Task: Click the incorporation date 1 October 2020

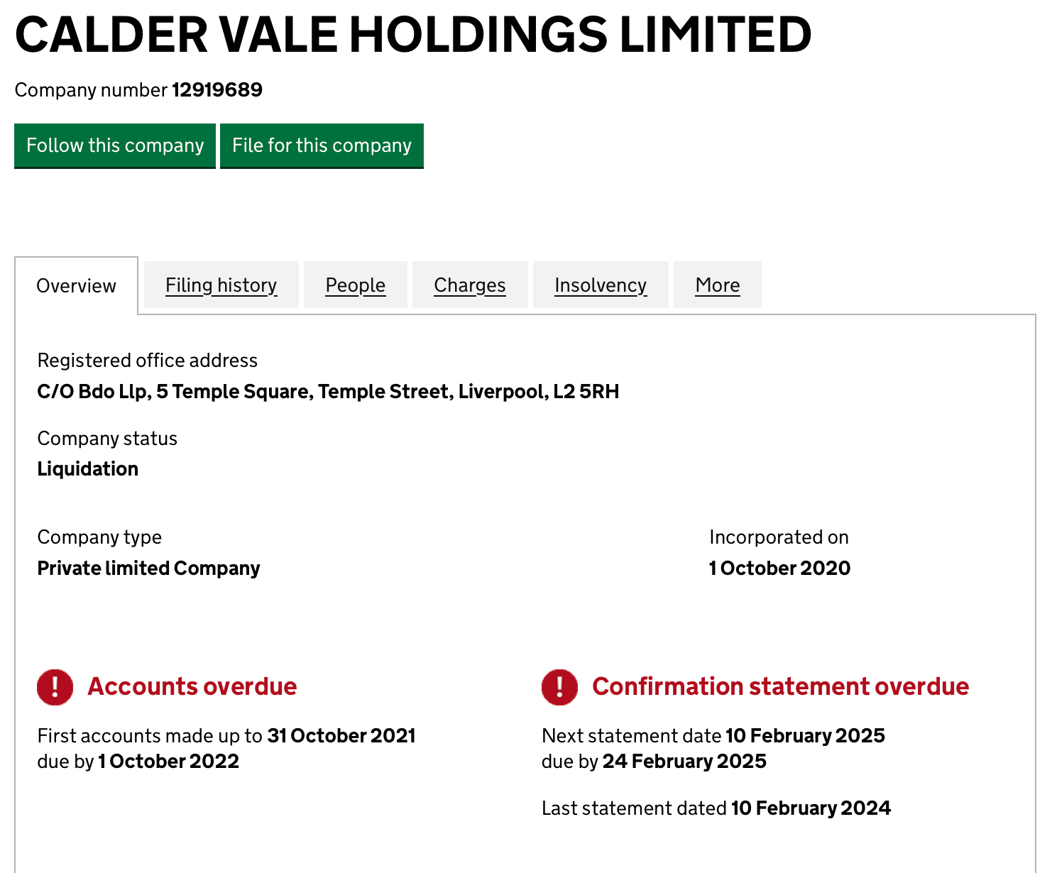Action: [779, 569]
